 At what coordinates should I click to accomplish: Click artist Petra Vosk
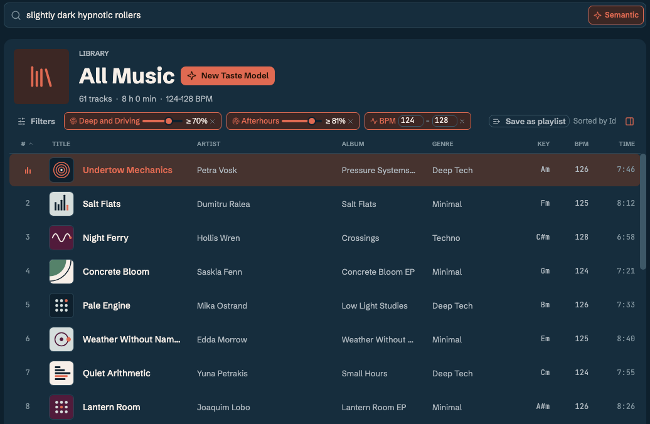[217, 171]
